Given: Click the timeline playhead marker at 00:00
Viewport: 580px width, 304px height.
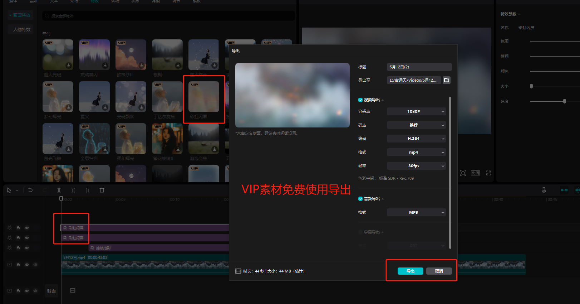Looking at the screenshot, I should (x=61, y=199).
